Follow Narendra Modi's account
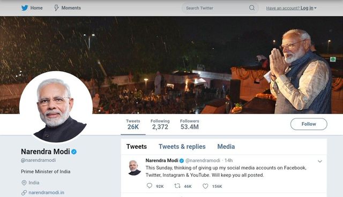Image resolution: width=343 pixels, height=197 pixels. tap(309, 124)
